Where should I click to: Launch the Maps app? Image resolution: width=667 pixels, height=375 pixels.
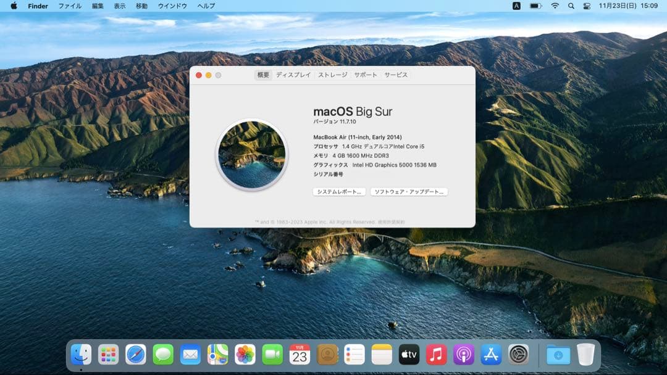pos(218,354)
